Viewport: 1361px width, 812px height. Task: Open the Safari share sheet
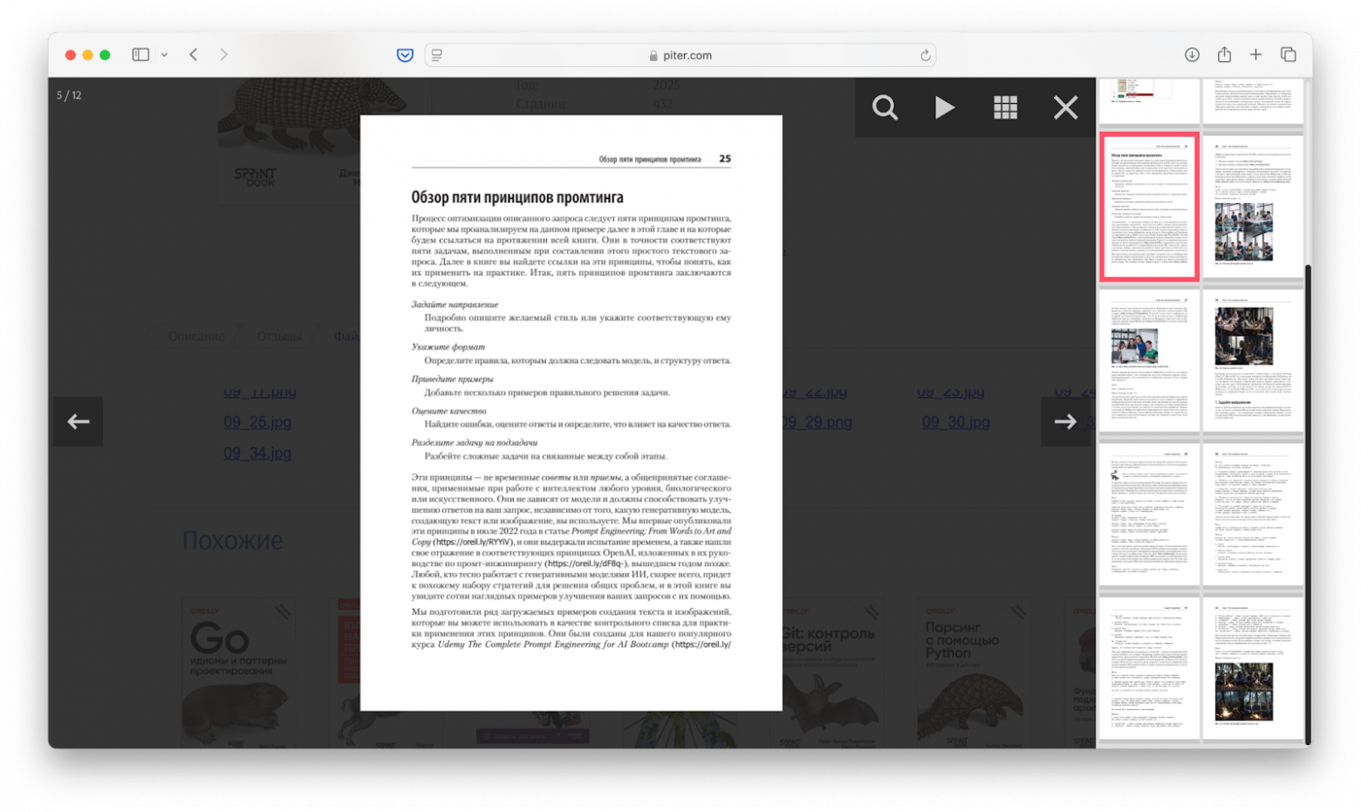1223,54
